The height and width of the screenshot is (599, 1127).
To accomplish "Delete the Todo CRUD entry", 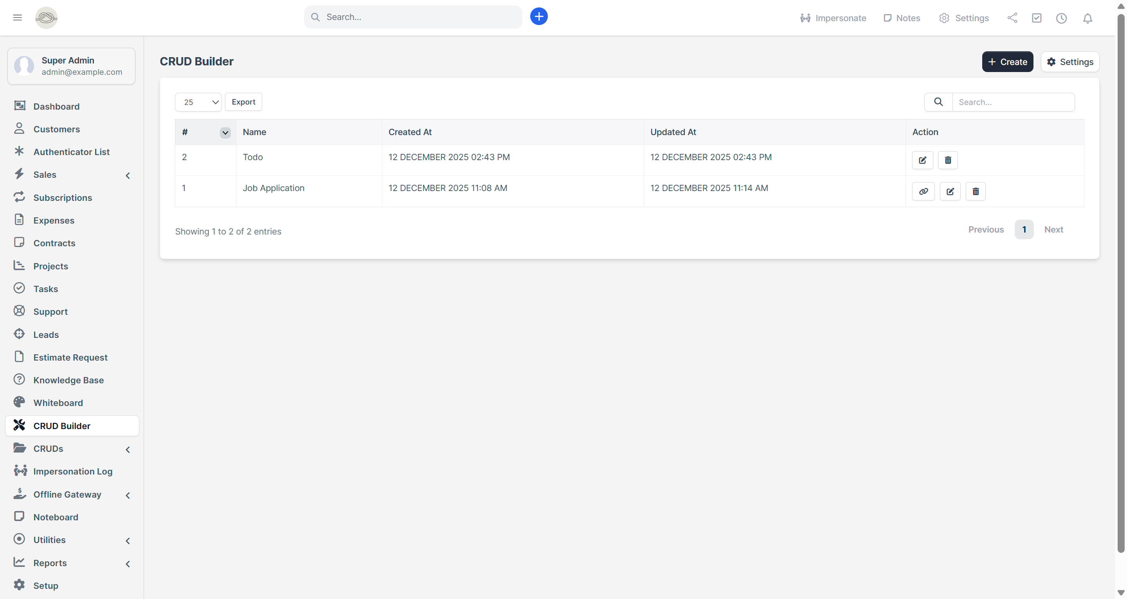I will (948, 160).
